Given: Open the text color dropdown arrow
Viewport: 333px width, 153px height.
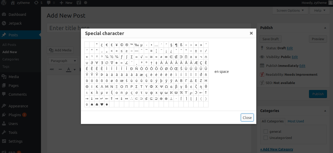Looking at the screenshot, I should [74, 69].
